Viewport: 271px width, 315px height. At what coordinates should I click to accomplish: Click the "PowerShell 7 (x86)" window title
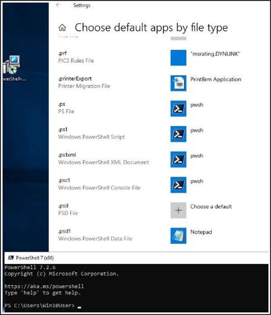[x=35, y=258]
